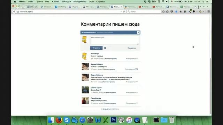Open the Файл menu
The image size is (223, 125).
point(30,1)
